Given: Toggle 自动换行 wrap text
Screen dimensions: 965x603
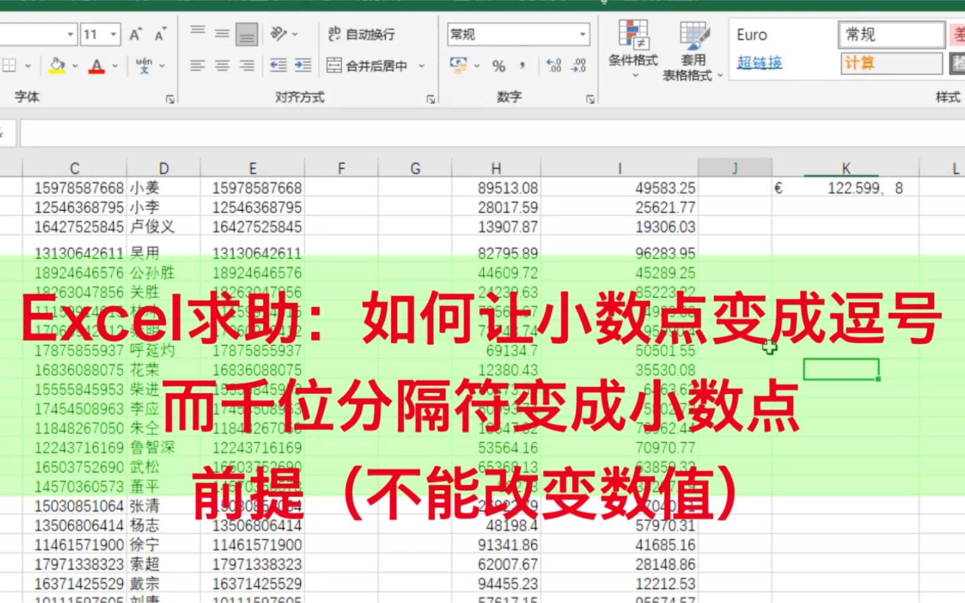Looking at the screenshot, I should tap(361, 34).
